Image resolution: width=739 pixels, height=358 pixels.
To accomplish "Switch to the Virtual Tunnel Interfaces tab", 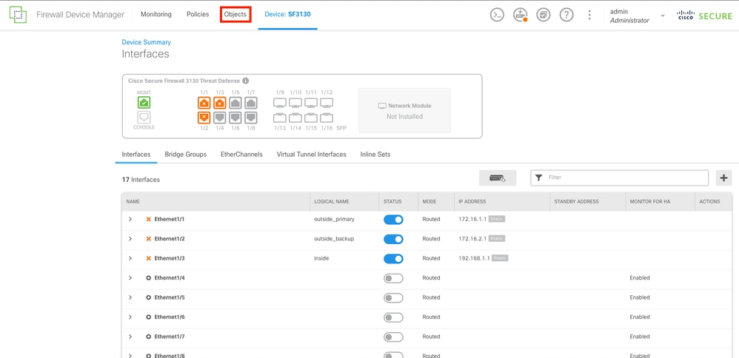I will click(312, 155).
